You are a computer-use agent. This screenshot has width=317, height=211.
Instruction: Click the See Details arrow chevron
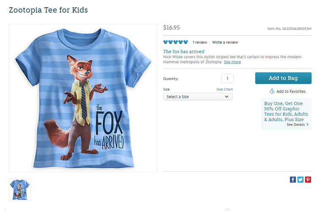point(307,125)
